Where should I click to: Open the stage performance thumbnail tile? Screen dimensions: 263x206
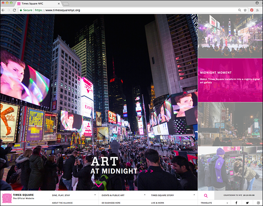(x=230, y=36)
